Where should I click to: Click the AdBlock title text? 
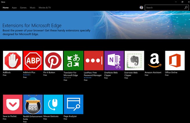click(7, 73)
